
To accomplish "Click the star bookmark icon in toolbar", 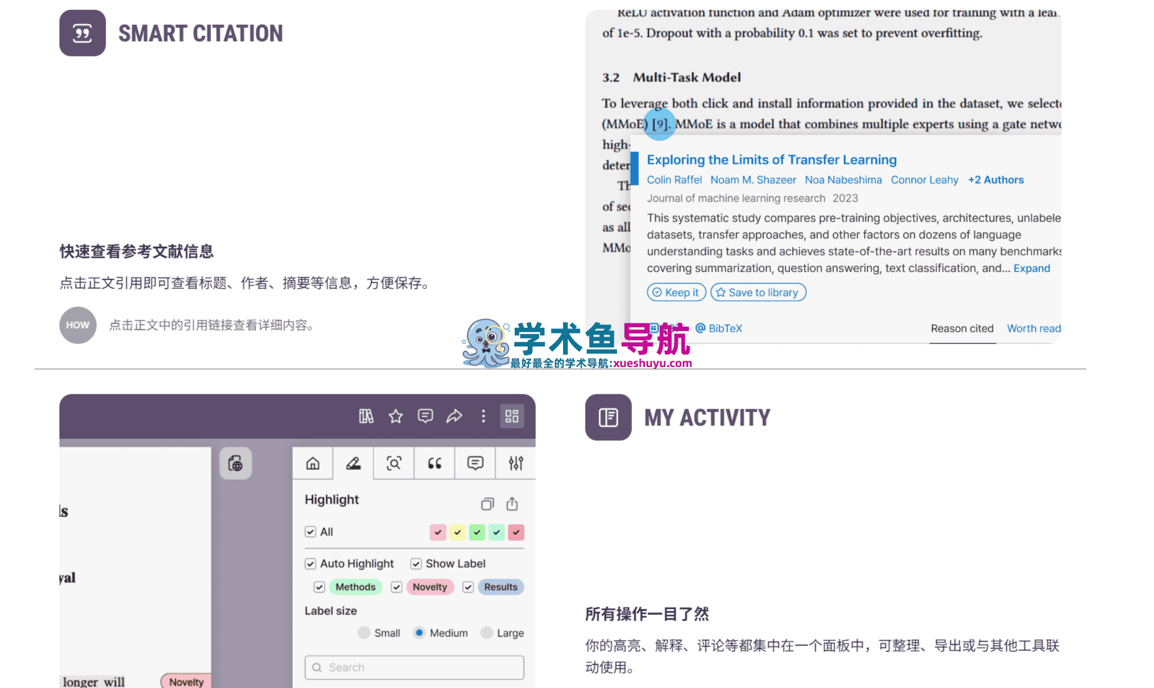I will (x=396, y=416).
